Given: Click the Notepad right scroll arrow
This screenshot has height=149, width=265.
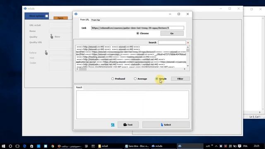Looking at the screenshot, I should pyautogui.click(x=260, y=112).
